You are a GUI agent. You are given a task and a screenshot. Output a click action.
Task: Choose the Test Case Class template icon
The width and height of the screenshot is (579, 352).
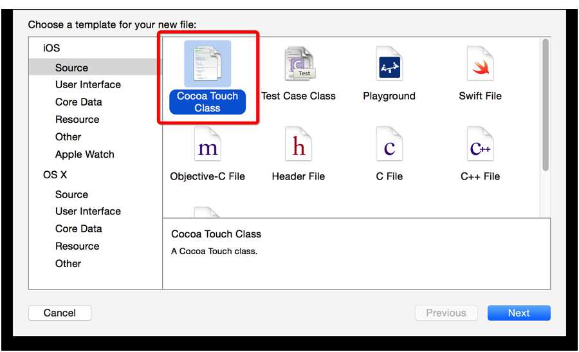299,64
